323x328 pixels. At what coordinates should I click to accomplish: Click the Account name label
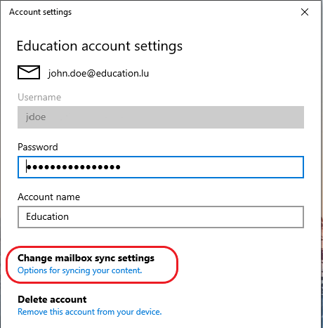[48, 197]
